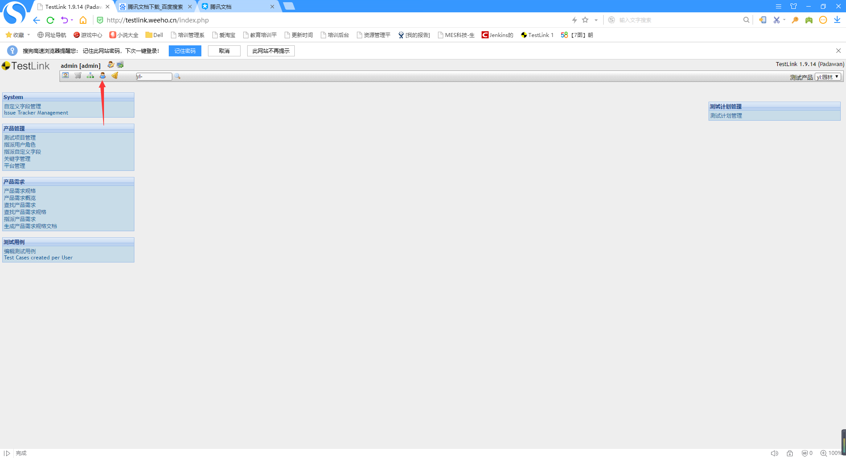Click the 取消 button in the password prompt
846x458 pixels.
coord(224,51)
